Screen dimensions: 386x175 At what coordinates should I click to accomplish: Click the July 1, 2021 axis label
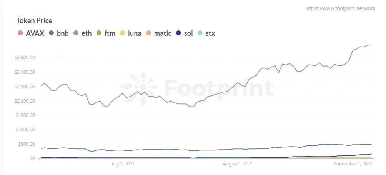point(123,164)
